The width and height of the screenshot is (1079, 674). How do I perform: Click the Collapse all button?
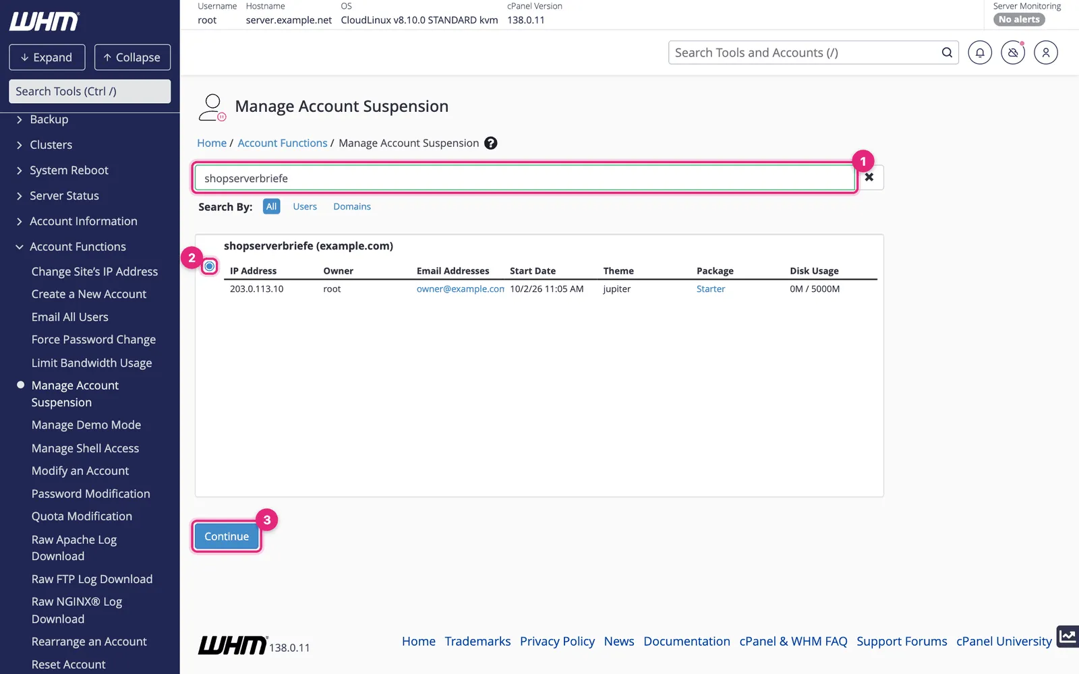[x=132, y=57]
